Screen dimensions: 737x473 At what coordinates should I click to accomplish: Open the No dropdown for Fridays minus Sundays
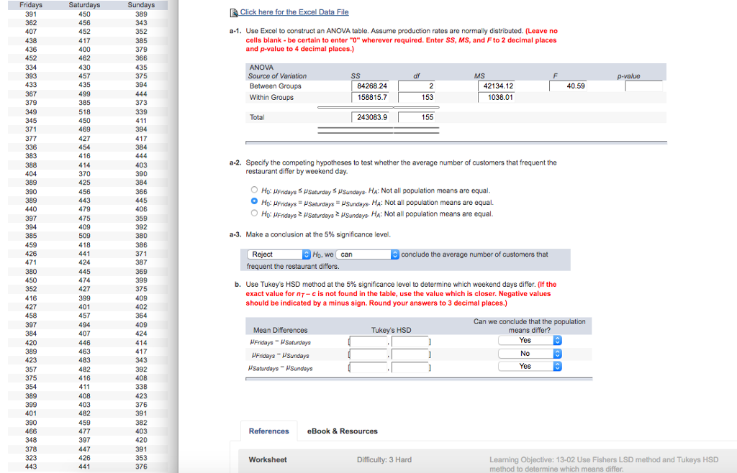530,353
